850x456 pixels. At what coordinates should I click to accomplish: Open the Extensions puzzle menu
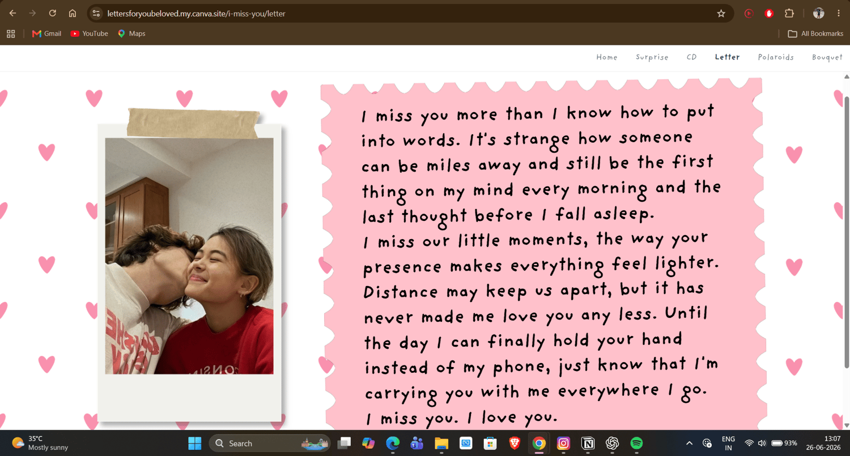[x=789, y=13]
